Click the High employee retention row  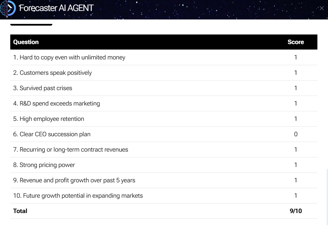(x=164, y=119)
